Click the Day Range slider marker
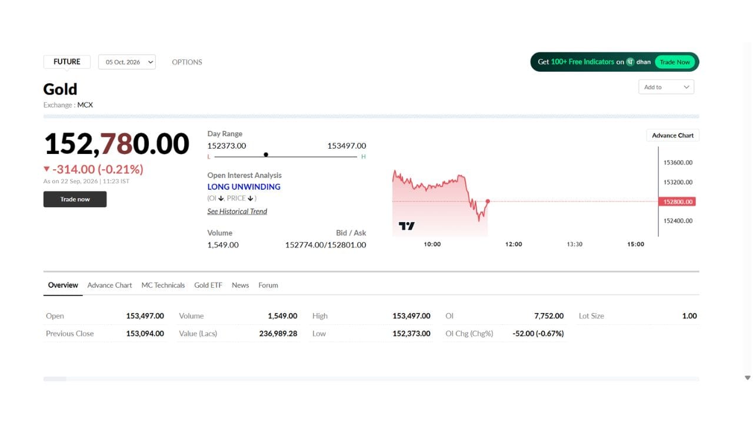This screenshot has width=753, height=423. 266,155
